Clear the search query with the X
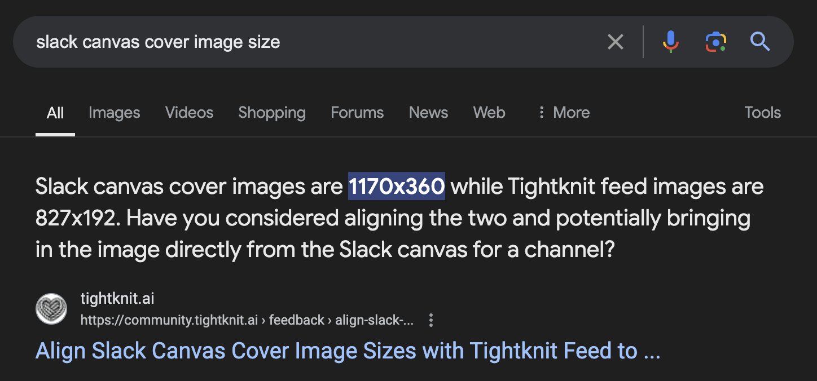This screenshot has width=817, height=381. pyautogui.click(x=616, y=42)
